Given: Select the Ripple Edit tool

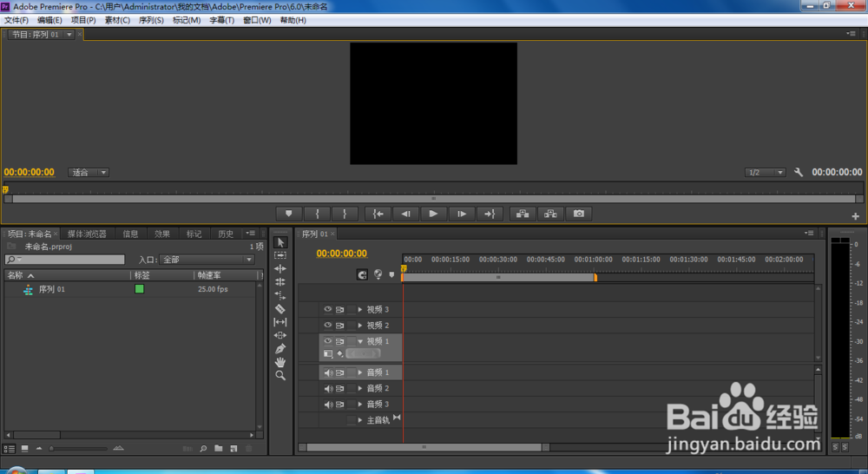Looking at the screenshot, I should 280,268.
